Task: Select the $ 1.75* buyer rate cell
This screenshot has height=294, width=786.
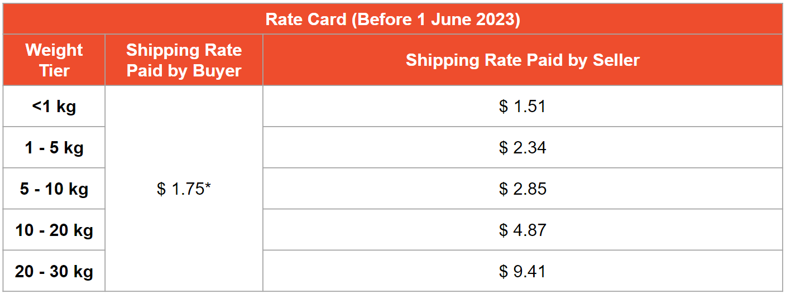Action: coord(184,189)
